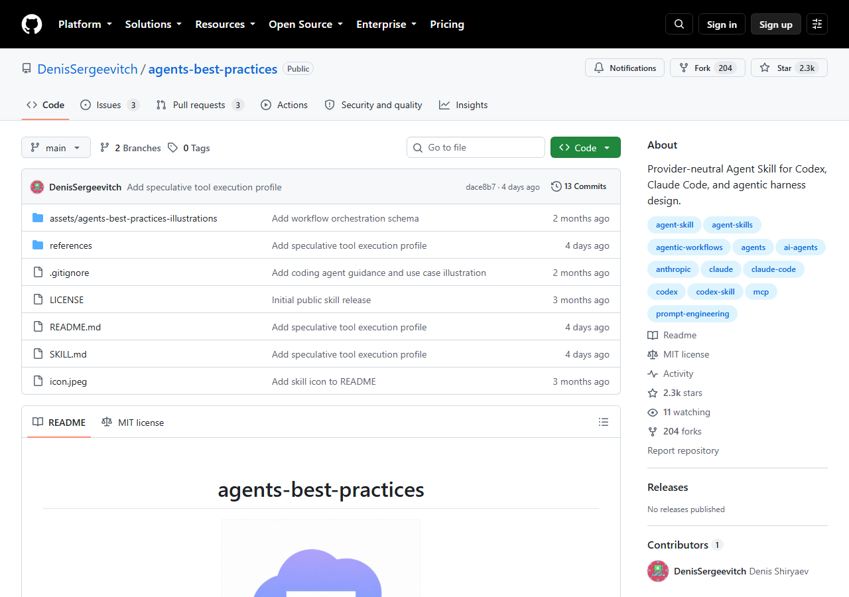Select the prompt-engineering topic tag

coord(692,314)
